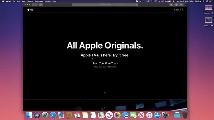Open Trash in the dock
Image resolution: width=214 pixels, height=120 pixels.
185,115
